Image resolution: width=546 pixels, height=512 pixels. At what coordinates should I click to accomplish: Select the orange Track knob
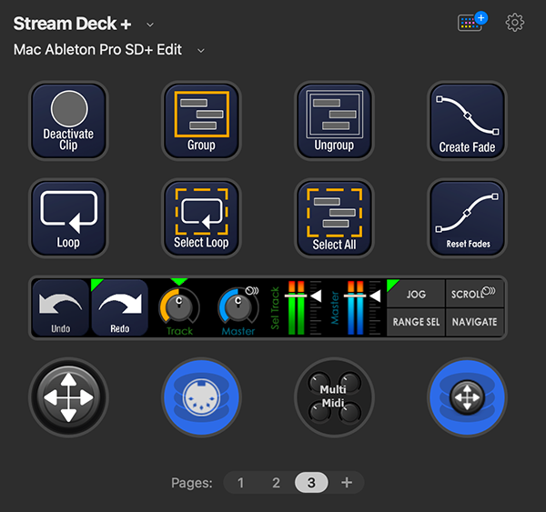point(179,307)
